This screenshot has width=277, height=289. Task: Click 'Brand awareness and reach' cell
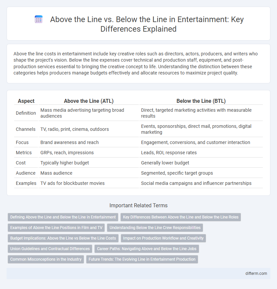88,142
